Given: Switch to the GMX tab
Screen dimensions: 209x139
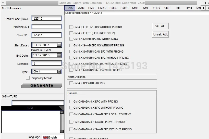Looking at the screenshot, I should (91, 8).
